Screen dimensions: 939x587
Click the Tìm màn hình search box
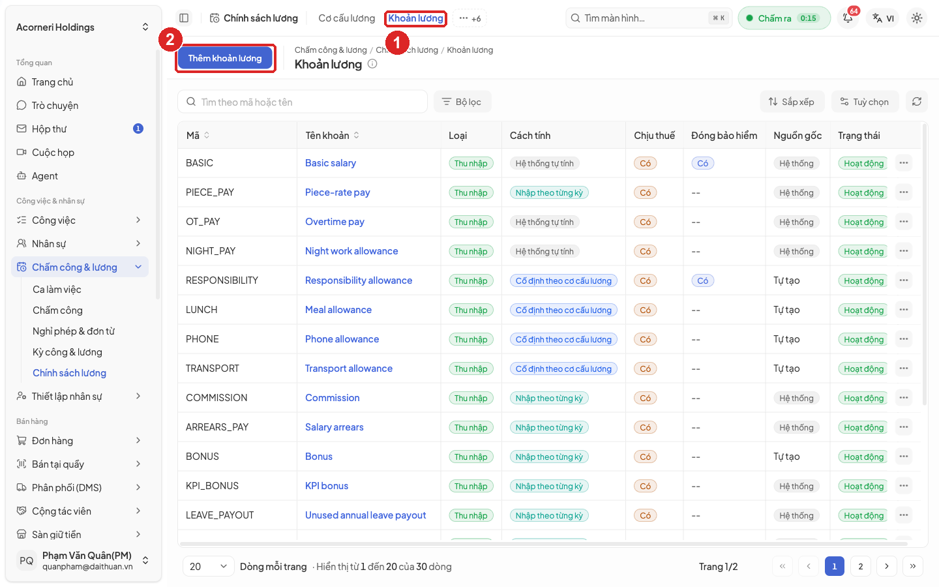[x=649, y=18]
